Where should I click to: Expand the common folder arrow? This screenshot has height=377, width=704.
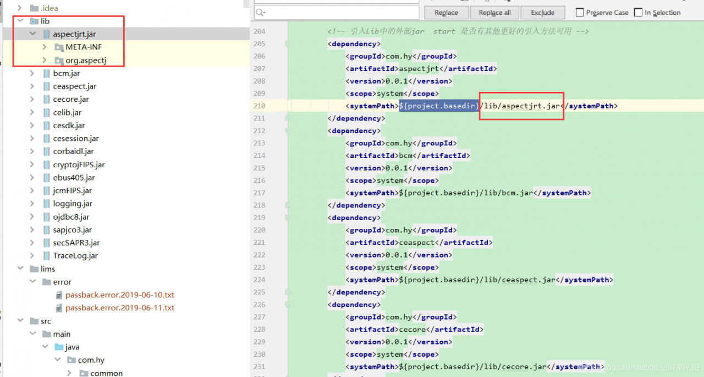coord(69,373)
